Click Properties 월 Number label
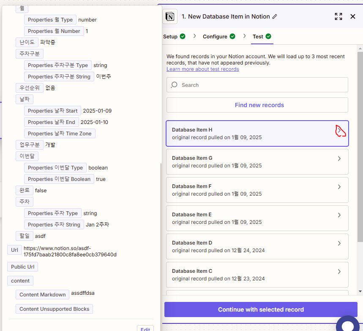 coord(54,31)
